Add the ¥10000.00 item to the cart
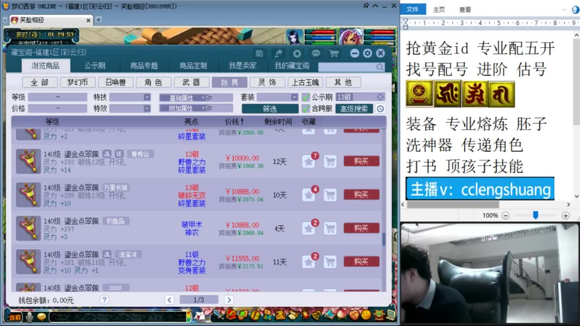The width and height of the screenshot is (580, 326). click(330, 162)
